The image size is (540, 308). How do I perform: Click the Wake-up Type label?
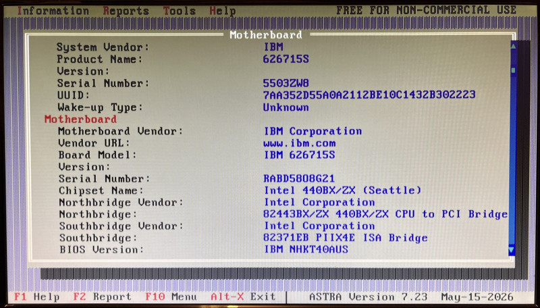pyautogui.click(x=100, y=107)
